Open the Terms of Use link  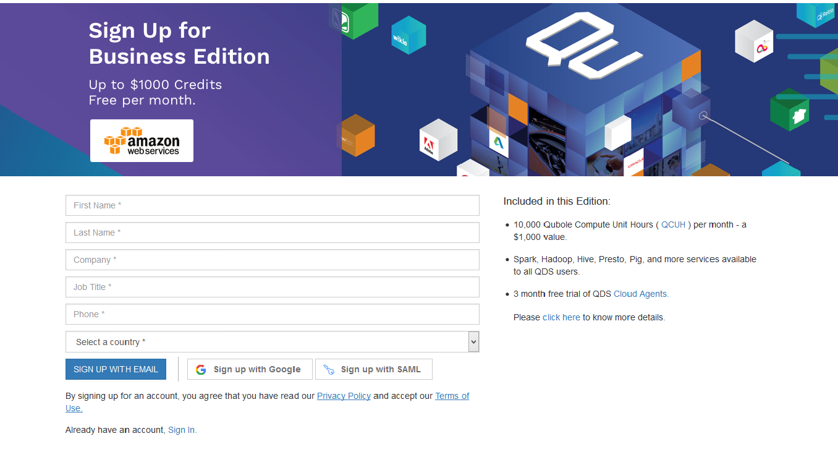point(452,396)
